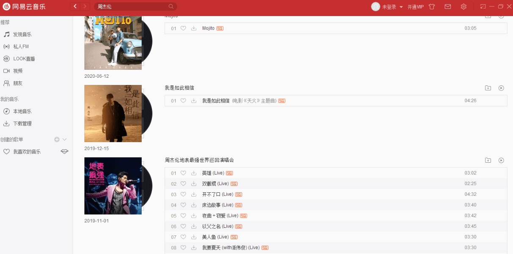Toggle the heart for 双截棍 (Live)

pyautogui.click(x=183, y=183)
